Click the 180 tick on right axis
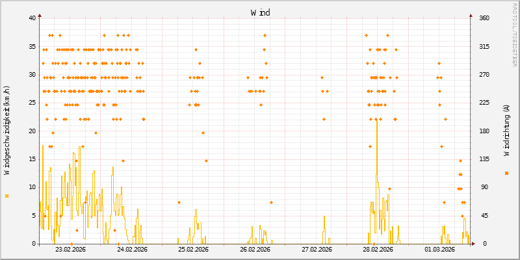The height and width of the screenshot is (260, 520). [x=484, y=131]
